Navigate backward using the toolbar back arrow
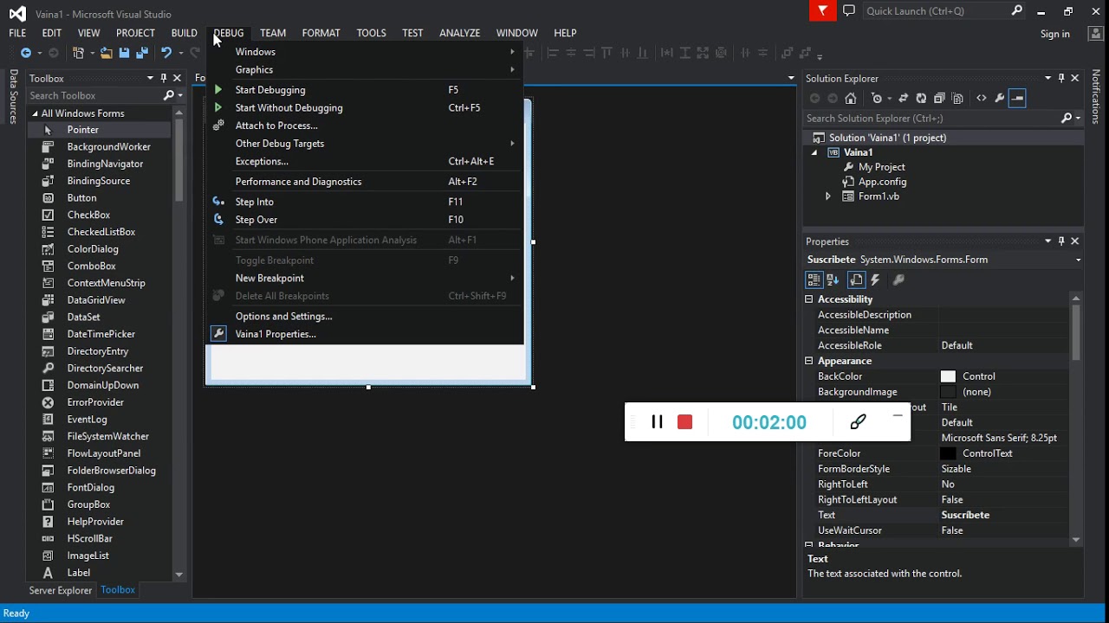Viewport: 1109px width, 623px height. point(26,53)
